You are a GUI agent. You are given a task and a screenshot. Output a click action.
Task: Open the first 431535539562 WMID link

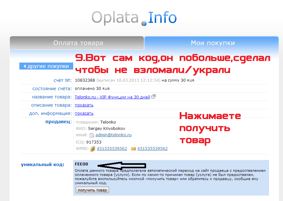pos(112,149)
